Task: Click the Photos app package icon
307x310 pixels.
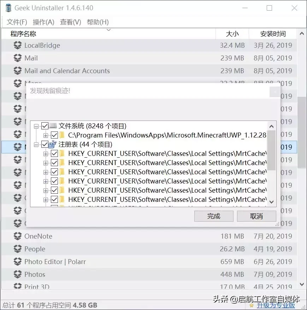Action: pyautogui.click(x=18, y=274)
